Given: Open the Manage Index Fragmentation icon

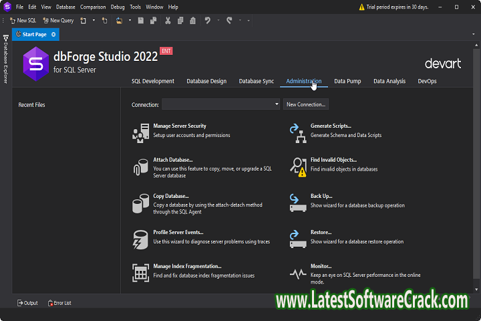Looking at the screenshot, I should click(x=140, y=272).
